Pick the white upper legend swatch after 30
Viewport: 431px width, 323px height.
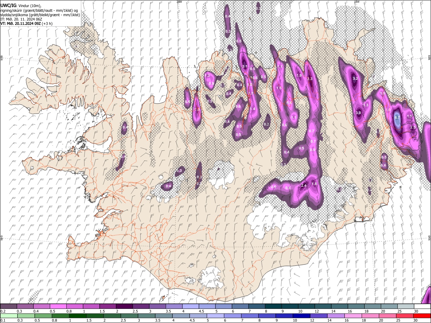423,307
